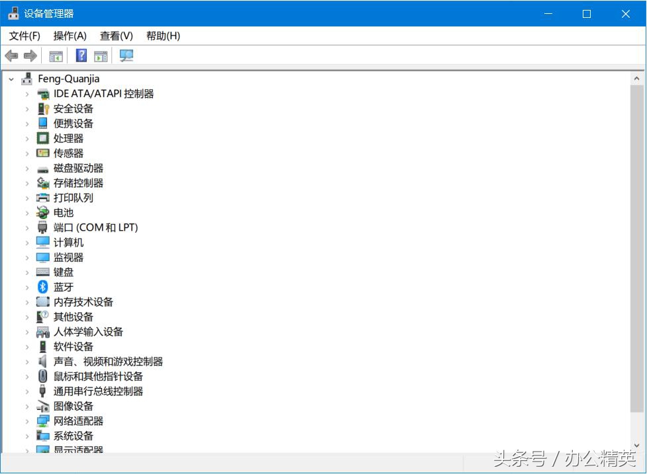Open the 操作(A) menu
Image resolution: width=647 pixels, height=474 pixels.
[x=70, y=36]
